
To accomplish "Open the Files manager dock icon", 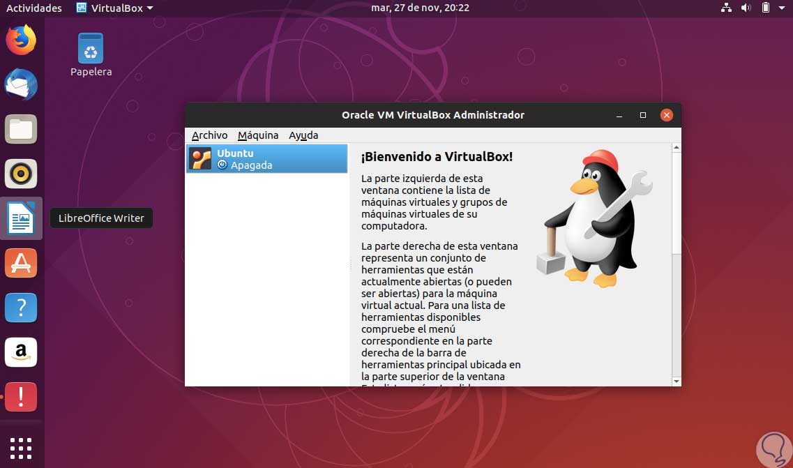I will click(x=21, y=129).
